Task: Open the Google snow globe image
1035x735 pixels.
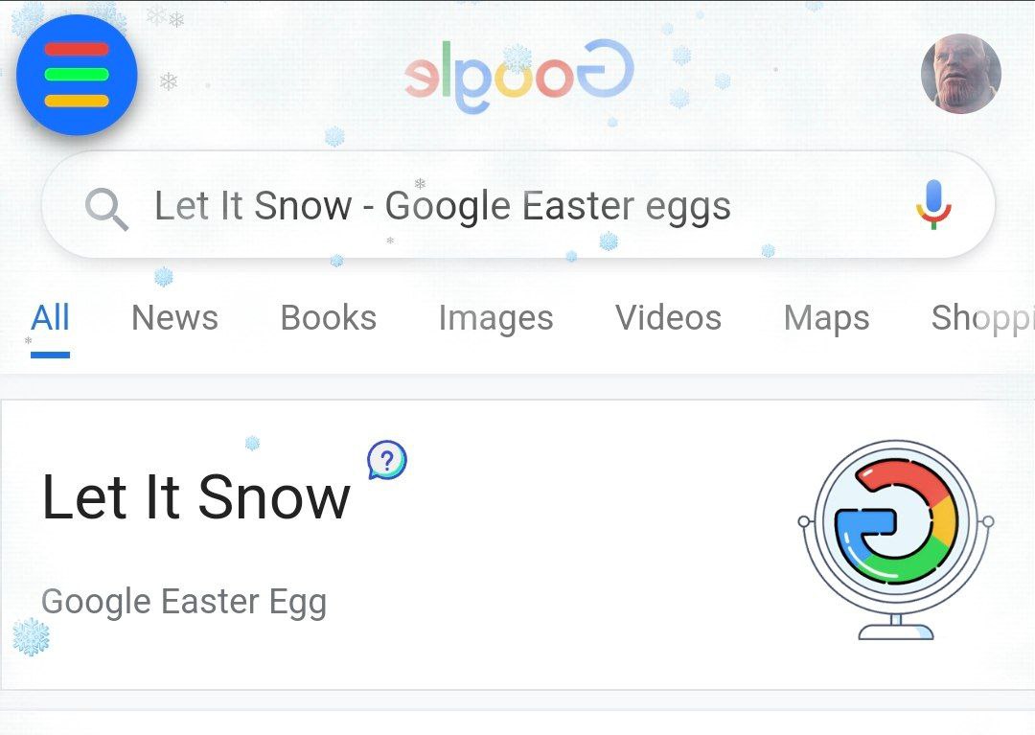Action: (895, 540)
